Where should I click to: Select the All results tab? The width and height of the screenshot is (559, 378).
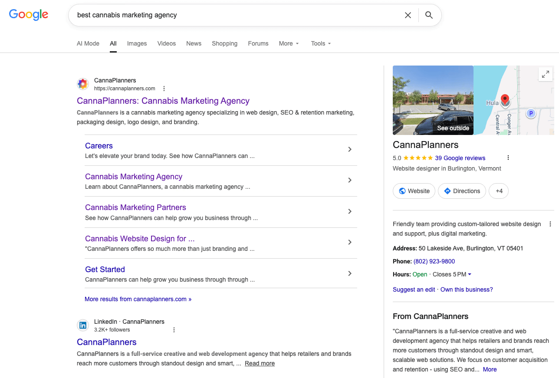[113, 43]
